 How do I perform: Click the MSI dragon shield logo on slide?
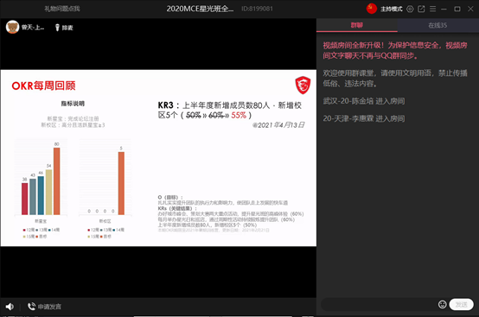tap(303, 86)
